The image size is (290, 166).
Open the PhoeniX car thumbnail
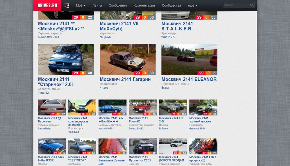click(x=143, y=108)
